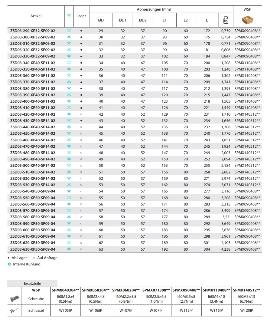267x329 pixels.
Task: Click the kg weight icon in table header
Action: pos(225,20)
